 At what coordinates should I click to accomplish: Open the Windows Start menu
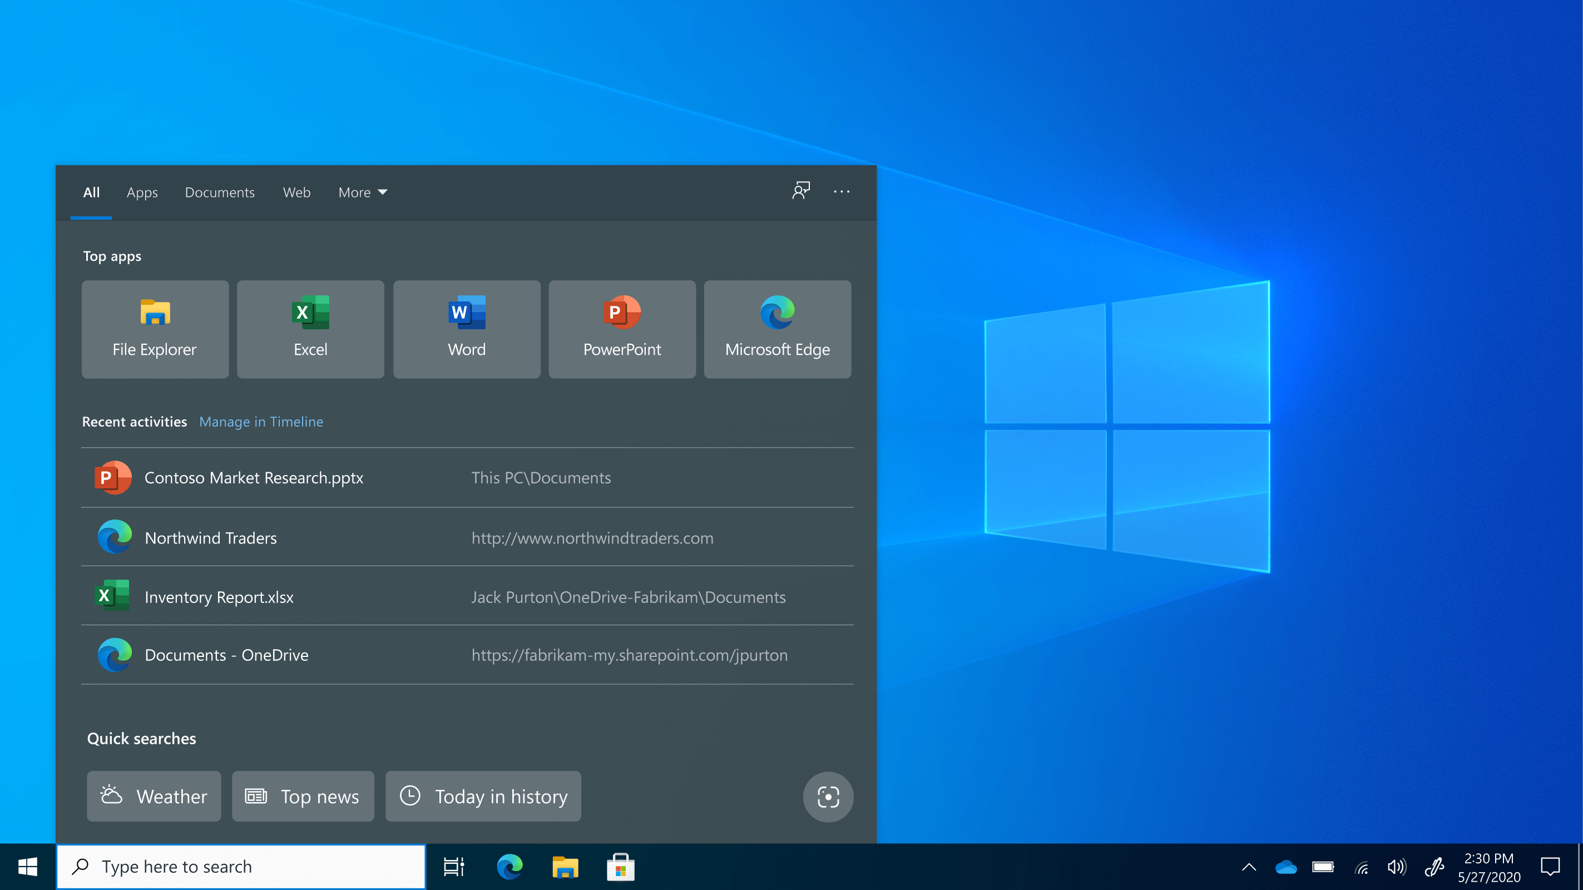27,866
